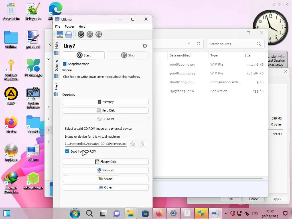
Task: Open the Activate Windows key shortcut
Action: click(11, 70)
